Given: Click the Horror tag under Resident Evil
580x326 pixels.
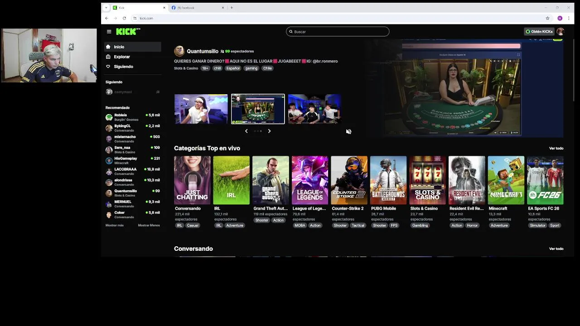Looking at the screenshot, I should click(472, 225).
